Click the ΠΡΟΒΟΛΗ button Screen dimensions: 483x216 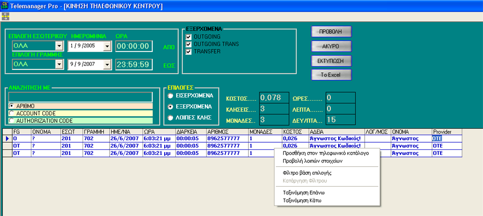tap(331, 31)
